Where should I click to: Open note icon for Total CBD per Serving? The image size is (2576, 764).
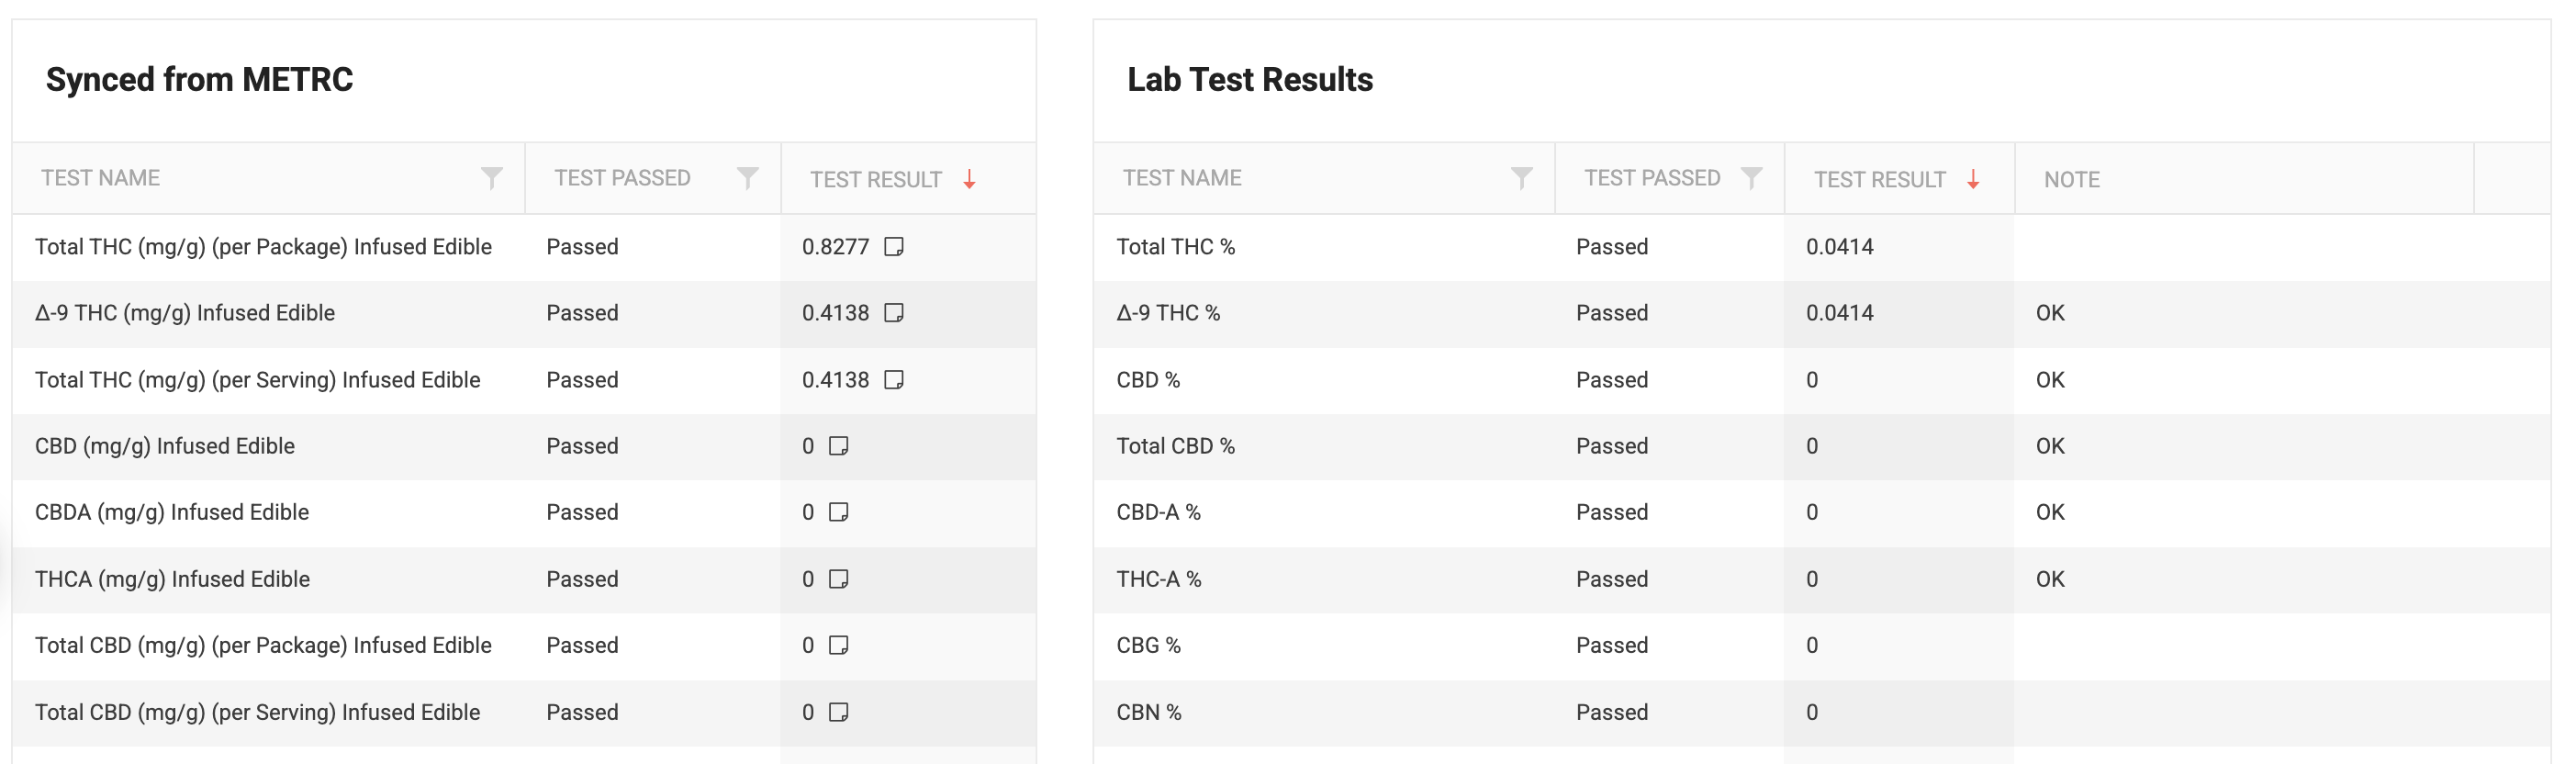coord(839,712)
